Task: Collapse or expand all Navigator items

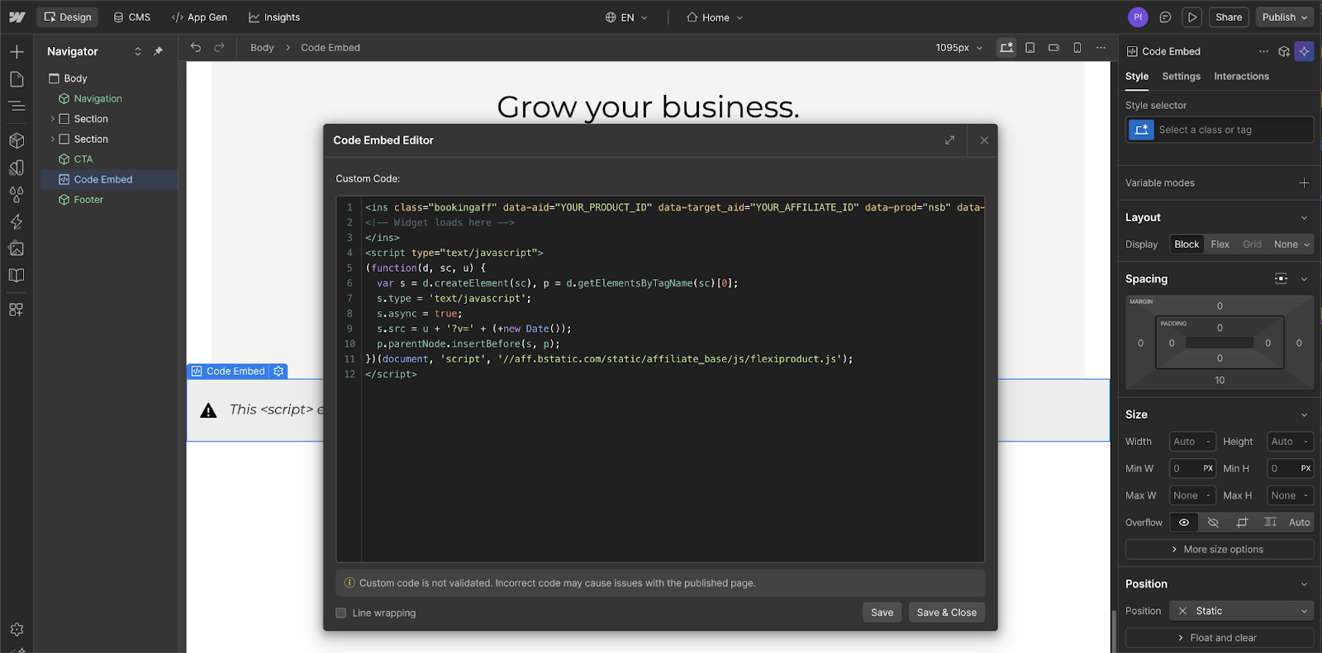Action: click(x=138, y=51)
